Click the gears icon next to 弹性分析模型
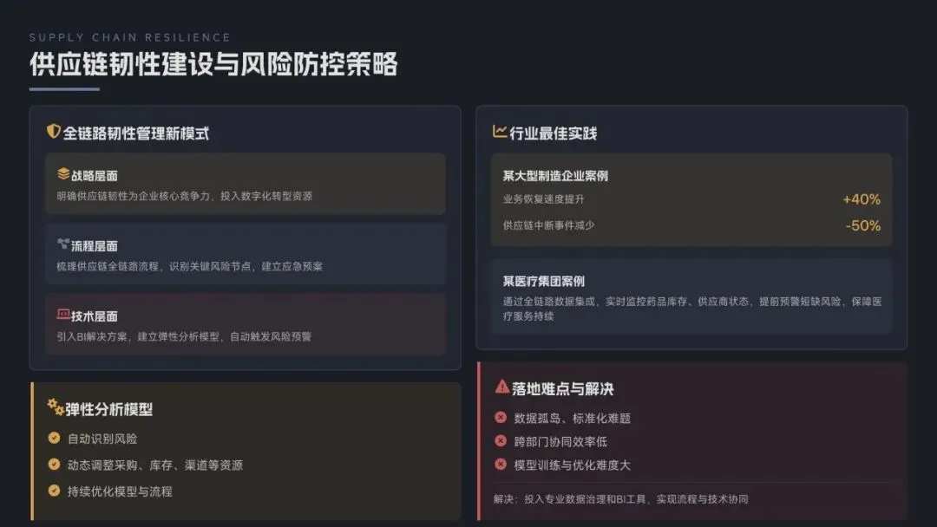Image resolution: width=937 pixels, height=527 pixels. 56,407
